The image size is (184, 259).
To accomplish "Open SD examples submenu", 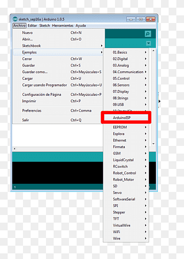I will click(126, 186).
